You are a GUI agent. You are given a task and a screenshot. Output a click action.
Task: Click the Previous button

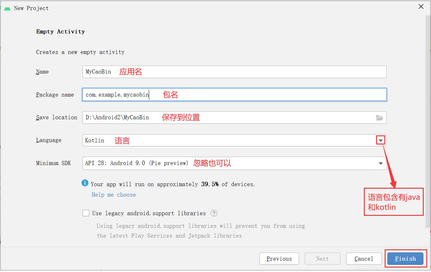(279, 259)
